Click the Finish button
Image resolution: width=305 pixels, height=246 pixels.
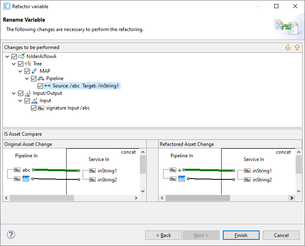241,235
